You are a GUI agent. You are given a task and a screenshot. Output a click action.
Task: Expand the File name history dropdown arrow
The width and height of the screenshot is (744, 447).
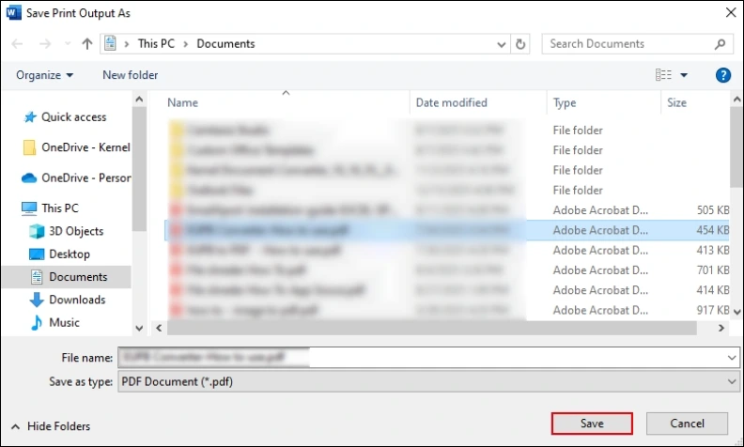point(732,357)
